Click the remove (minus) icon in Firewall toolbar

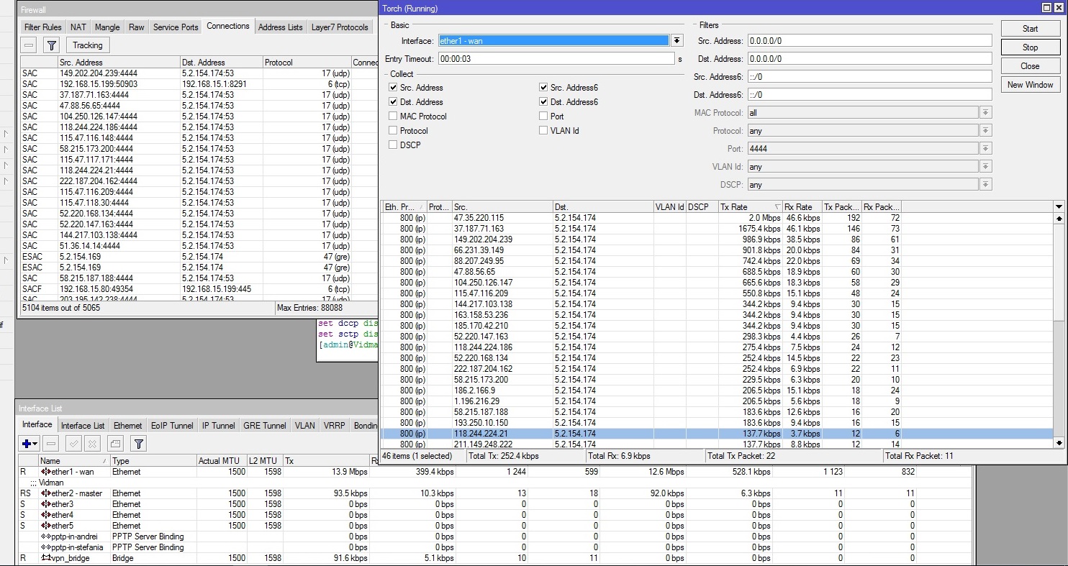coord(29,45)
